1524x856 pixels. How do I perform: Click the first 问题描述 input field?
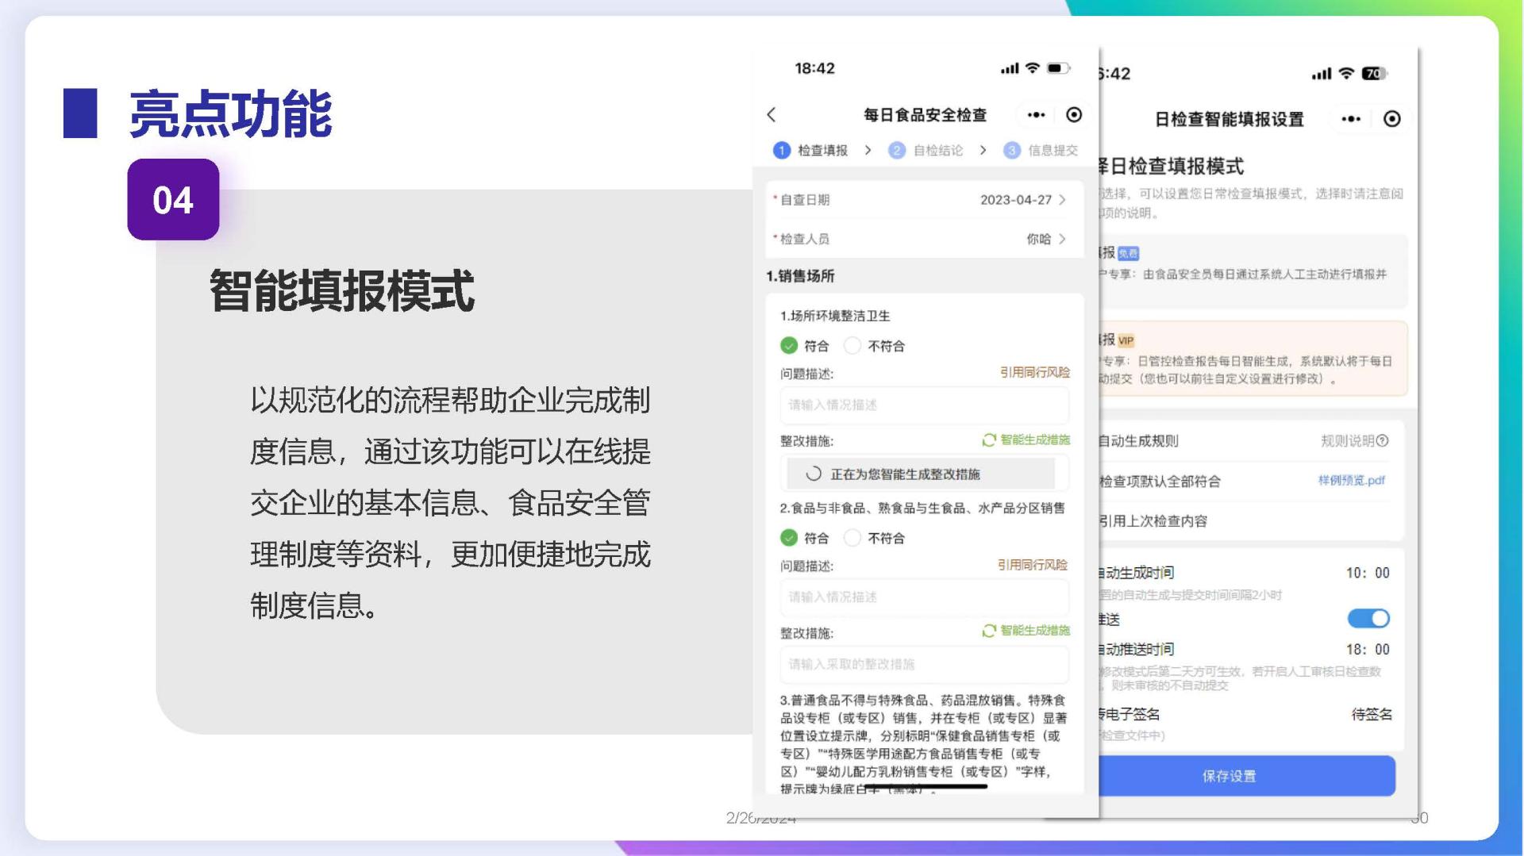[x=924, y=405]
